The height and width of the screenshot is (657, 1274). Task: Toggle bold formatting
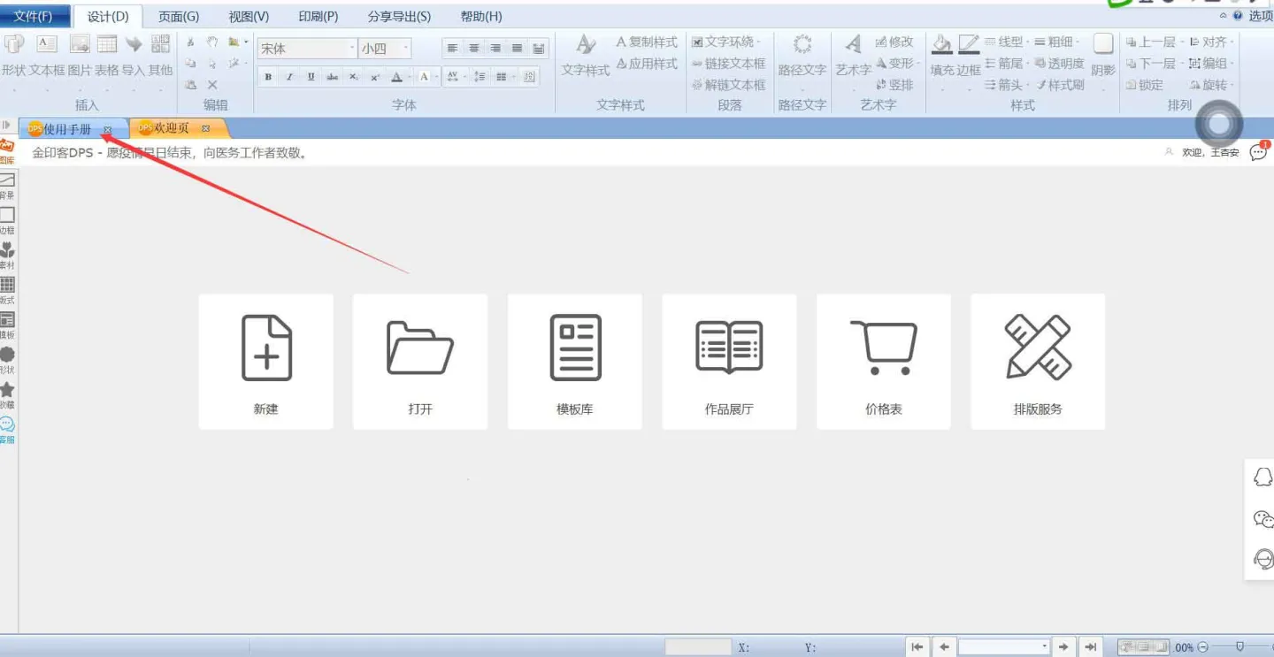click(268, 77)
